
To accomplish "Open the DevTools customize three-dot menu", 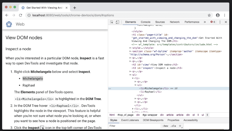I will 220,22.
